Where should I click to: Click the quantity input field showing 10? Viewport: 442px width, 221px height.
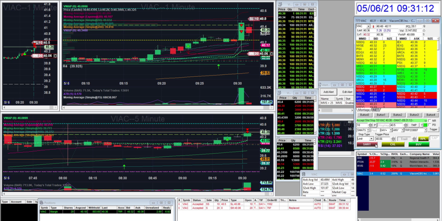pyautogui.click(x=362, y=125)
